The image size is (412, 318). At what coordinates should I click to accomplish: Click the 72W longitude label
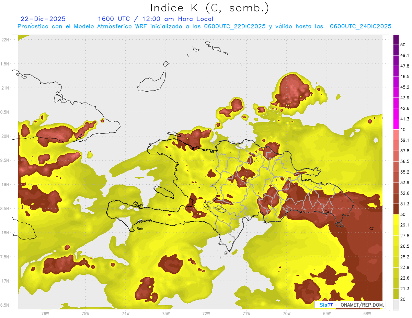(206, 313)
